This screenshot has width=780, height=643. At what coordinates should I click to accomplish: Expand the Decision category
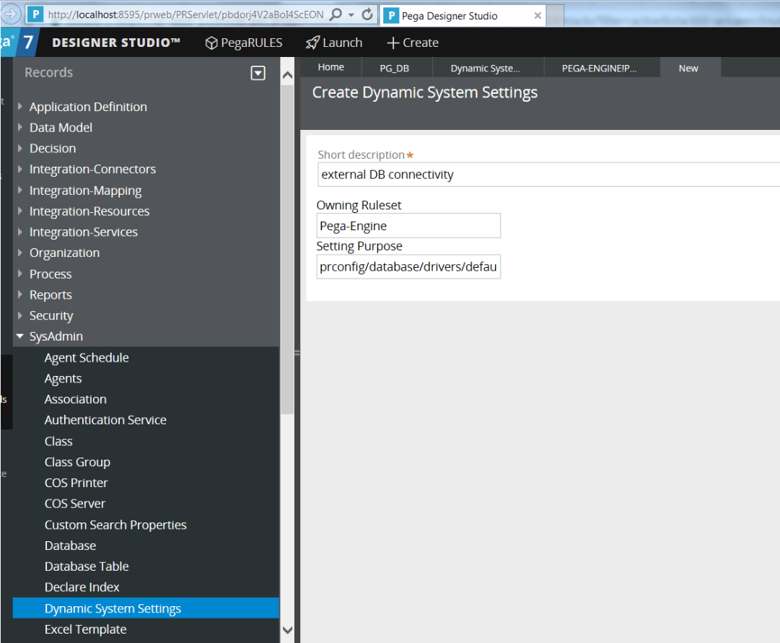click(x=20, y=149)
